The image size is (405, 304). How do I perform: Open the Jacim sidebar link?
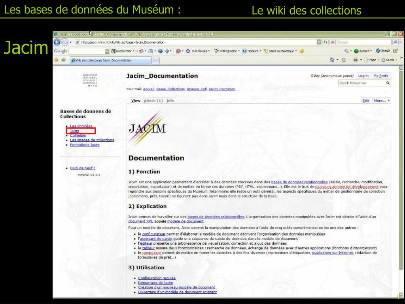click(74, 131)
